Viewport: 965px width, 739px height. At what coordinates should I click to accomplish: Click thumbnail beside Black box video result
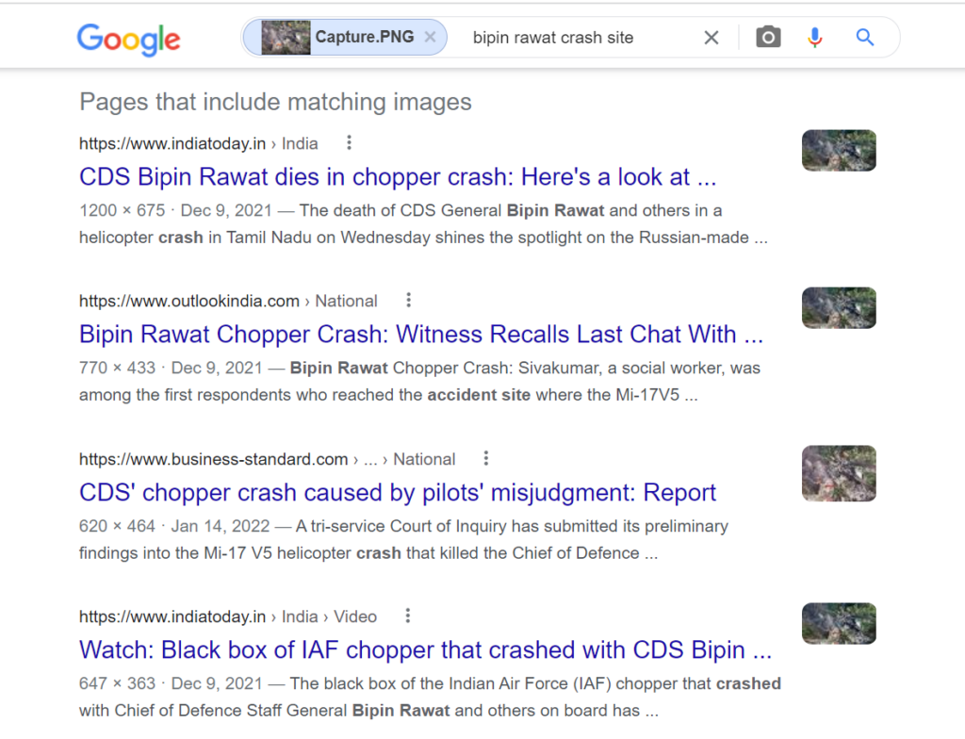point(839,624)
